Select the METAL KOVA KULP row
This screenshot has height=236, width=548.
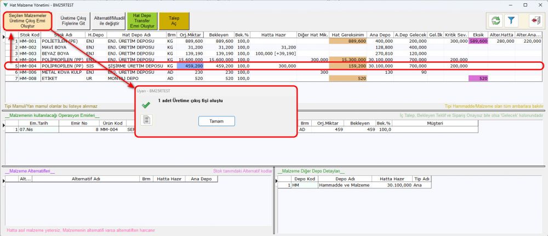tap(272, 72)
